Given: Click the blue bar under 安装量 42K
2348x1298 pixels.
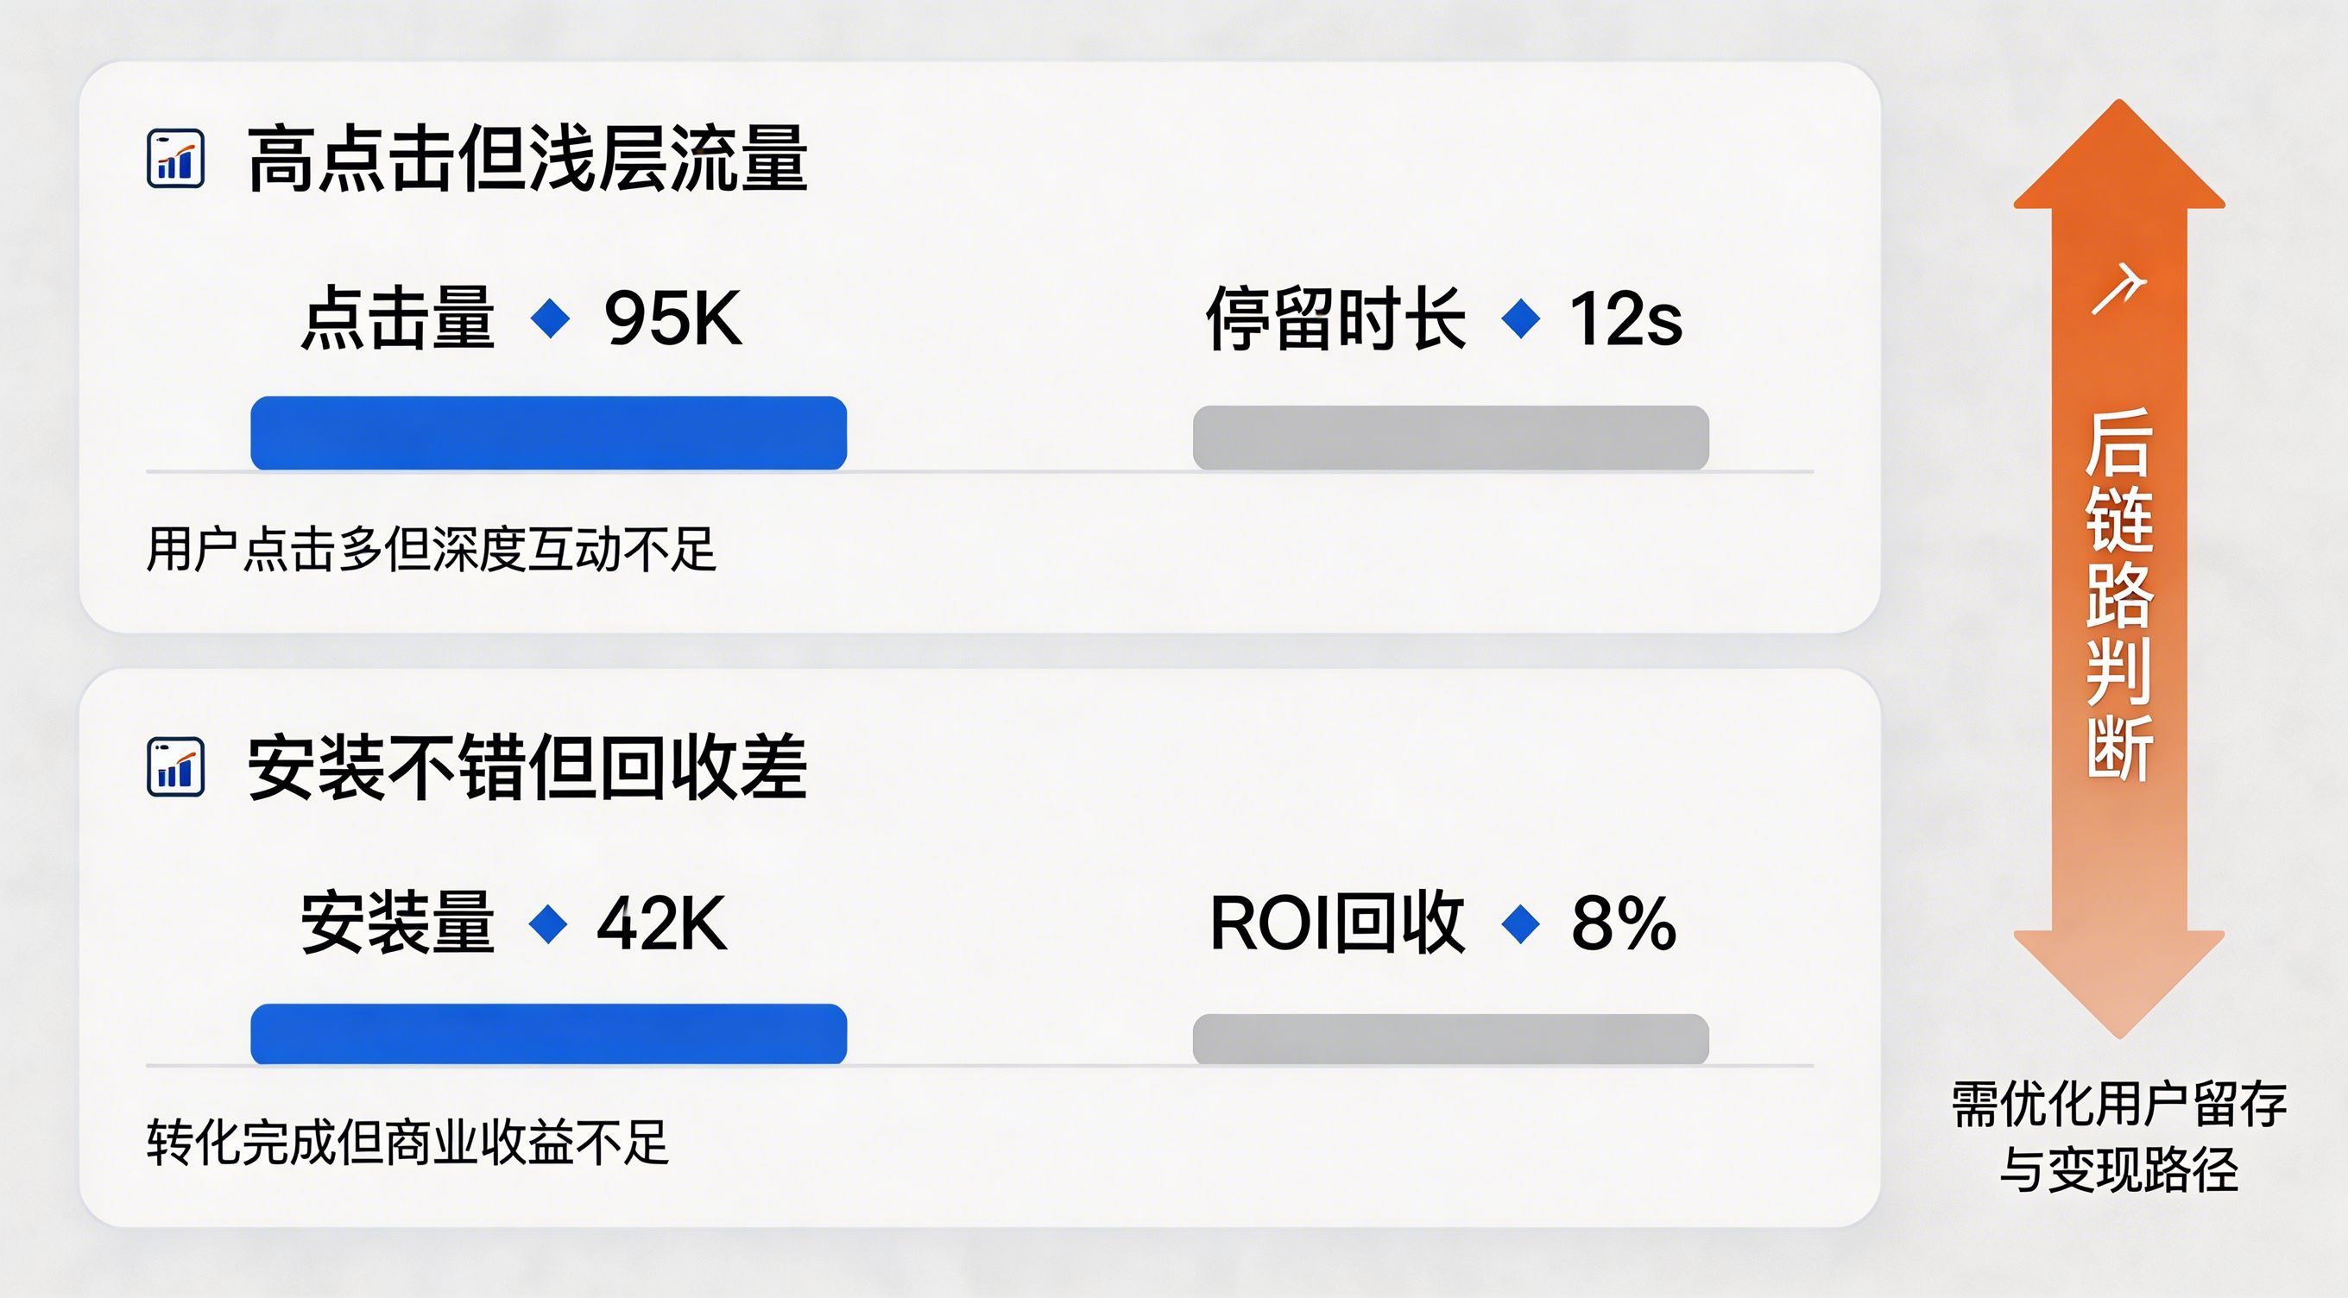Looking at the screenshot, I should pyautogui.click(x=549, y=1034).
